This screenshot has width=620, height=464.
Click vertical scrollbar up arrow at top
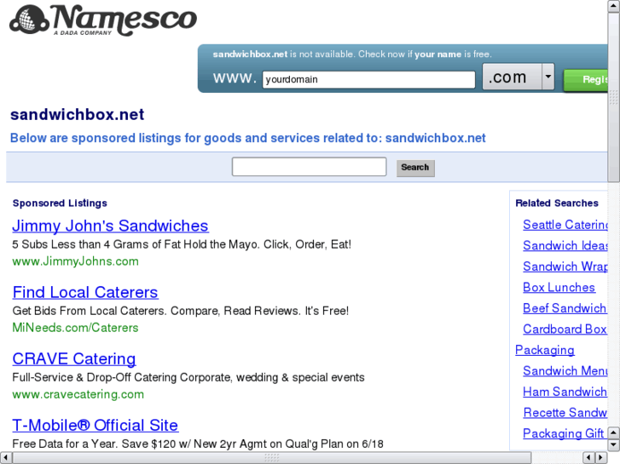click(614, 6)
